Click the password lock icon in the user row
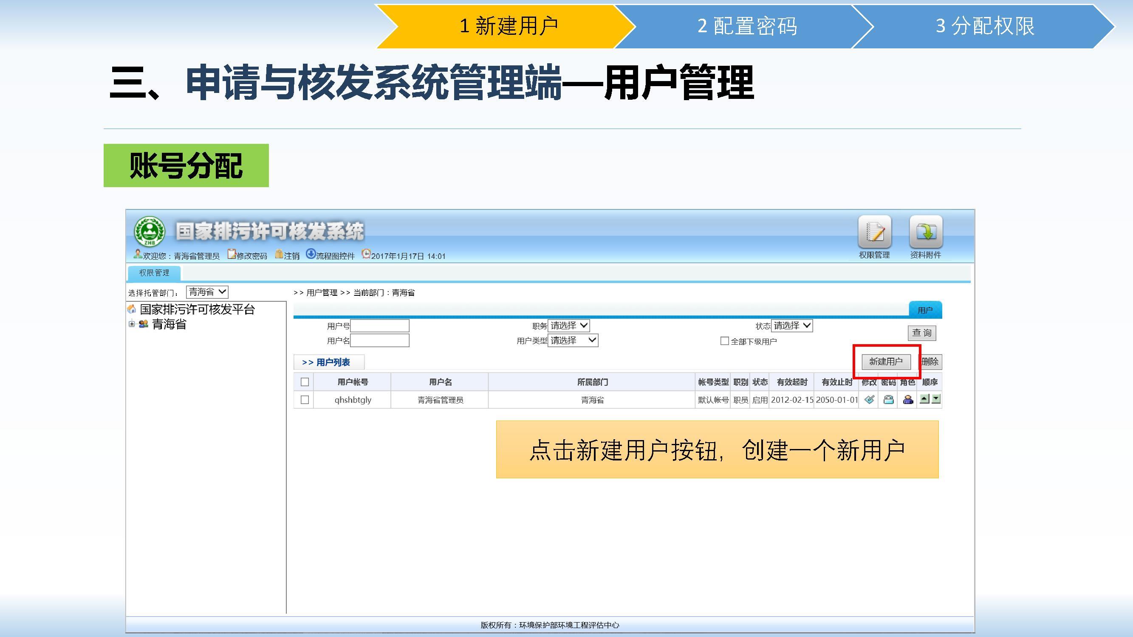Image resolution: width=1133 pixels, height=637 pixels. (888, 400)
